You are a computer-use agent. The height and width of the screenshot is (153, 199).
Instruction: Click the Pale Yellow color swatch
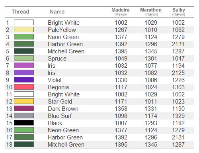[24, 29]
